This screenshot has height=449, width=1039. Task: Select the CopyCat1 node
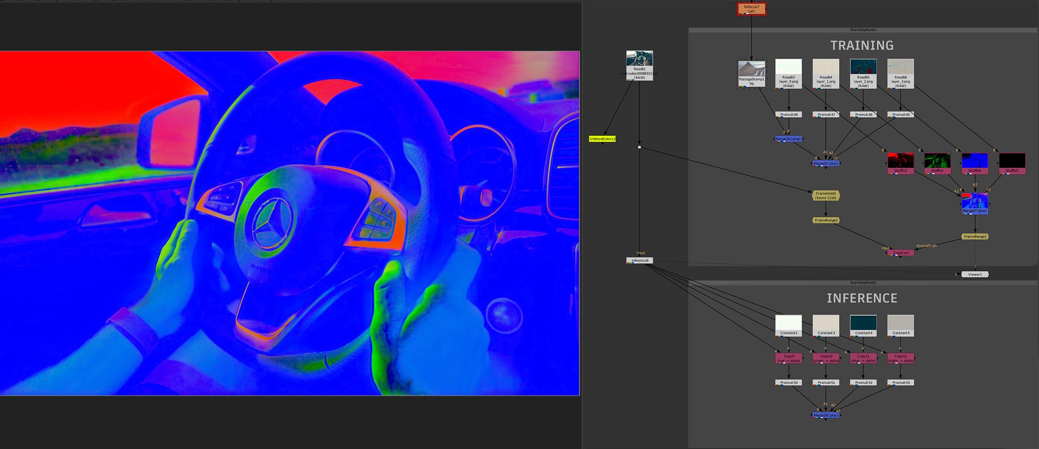coord(900,253)
